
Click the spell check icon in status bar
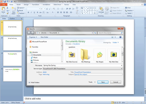click(24, 103)
